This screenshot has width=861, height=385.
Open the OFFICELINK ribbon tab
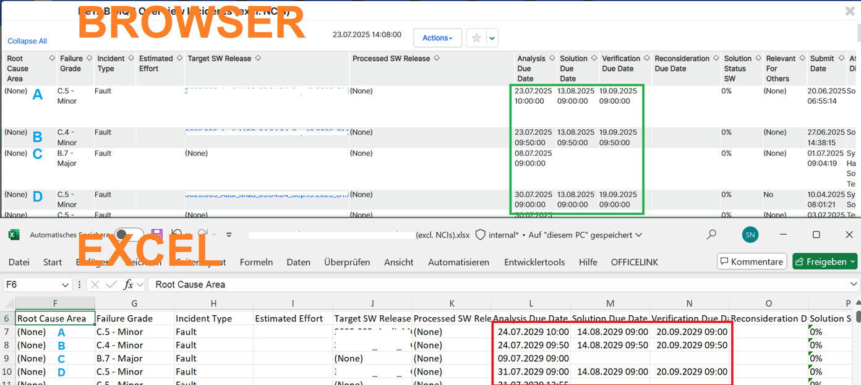coord(635,262)
